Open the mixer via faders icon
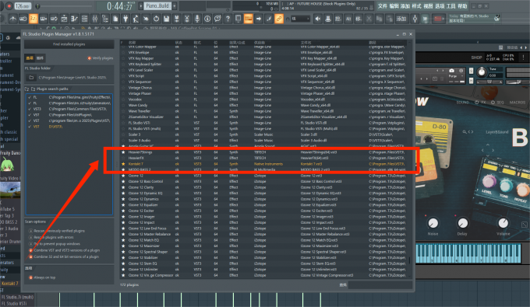 click(x=95, y=19)
